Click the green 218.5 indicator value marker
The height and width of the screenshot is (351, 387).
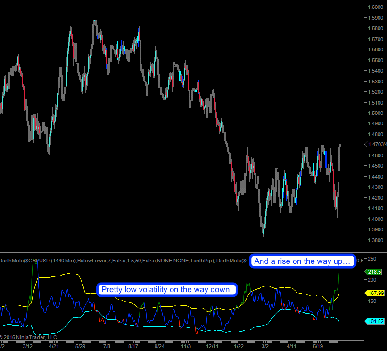[374, 272]
